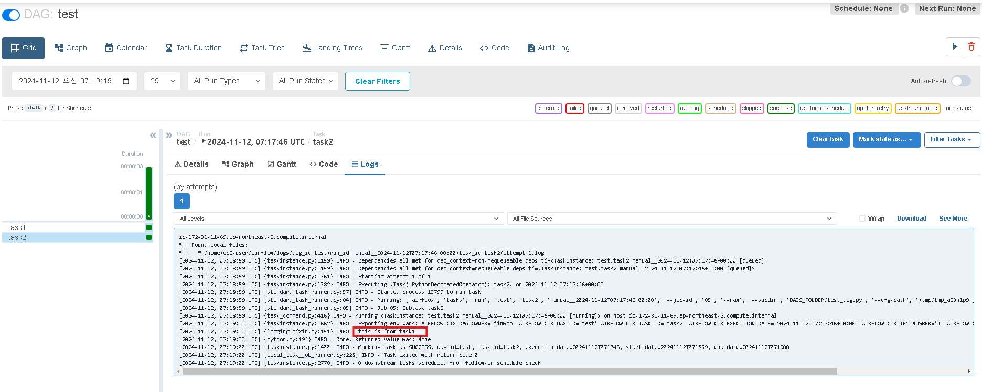This screenshot has width=982, height=392.
Task: Click the Download logs link
Action: [x=912, y=219]
